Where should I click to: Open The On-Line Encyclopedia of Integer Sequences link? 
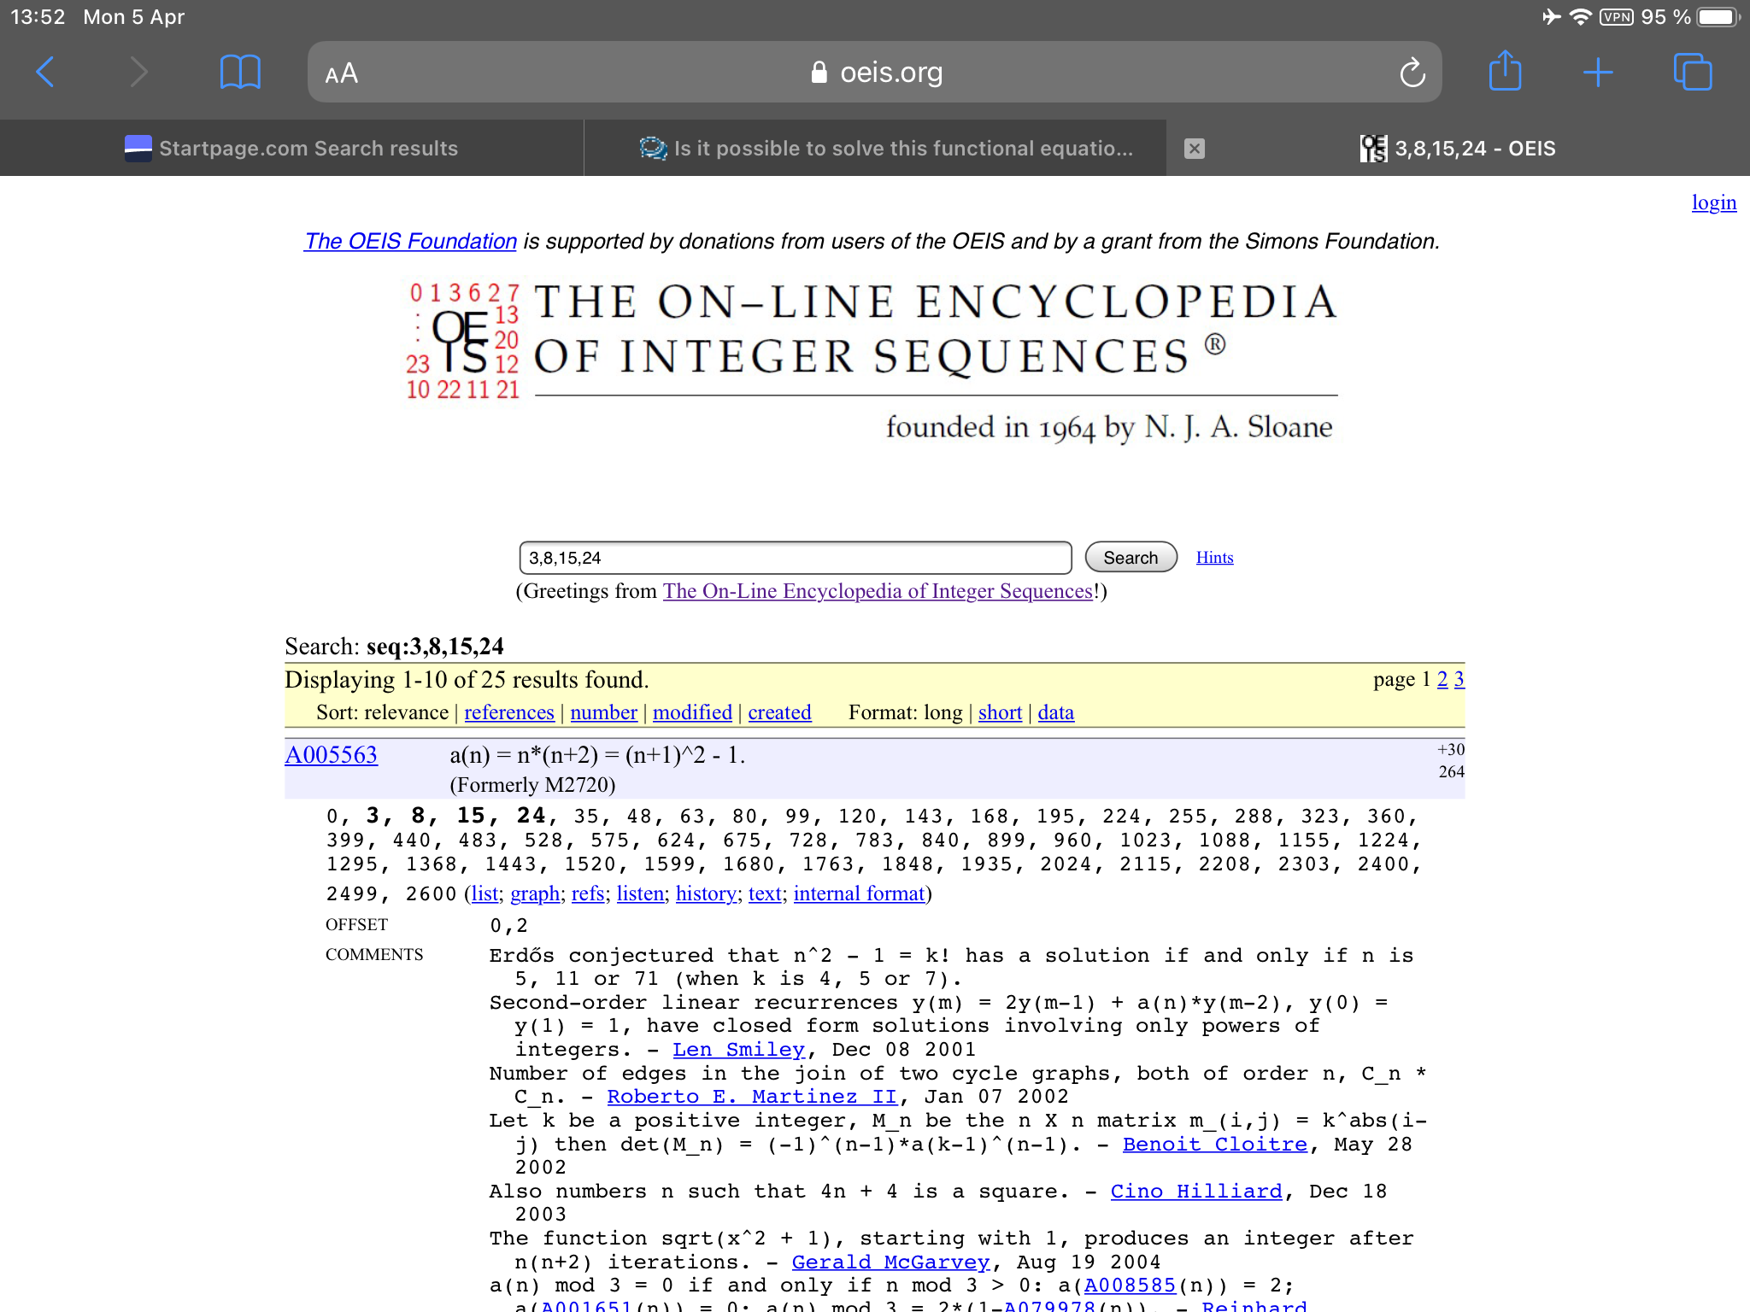point(878,591)
